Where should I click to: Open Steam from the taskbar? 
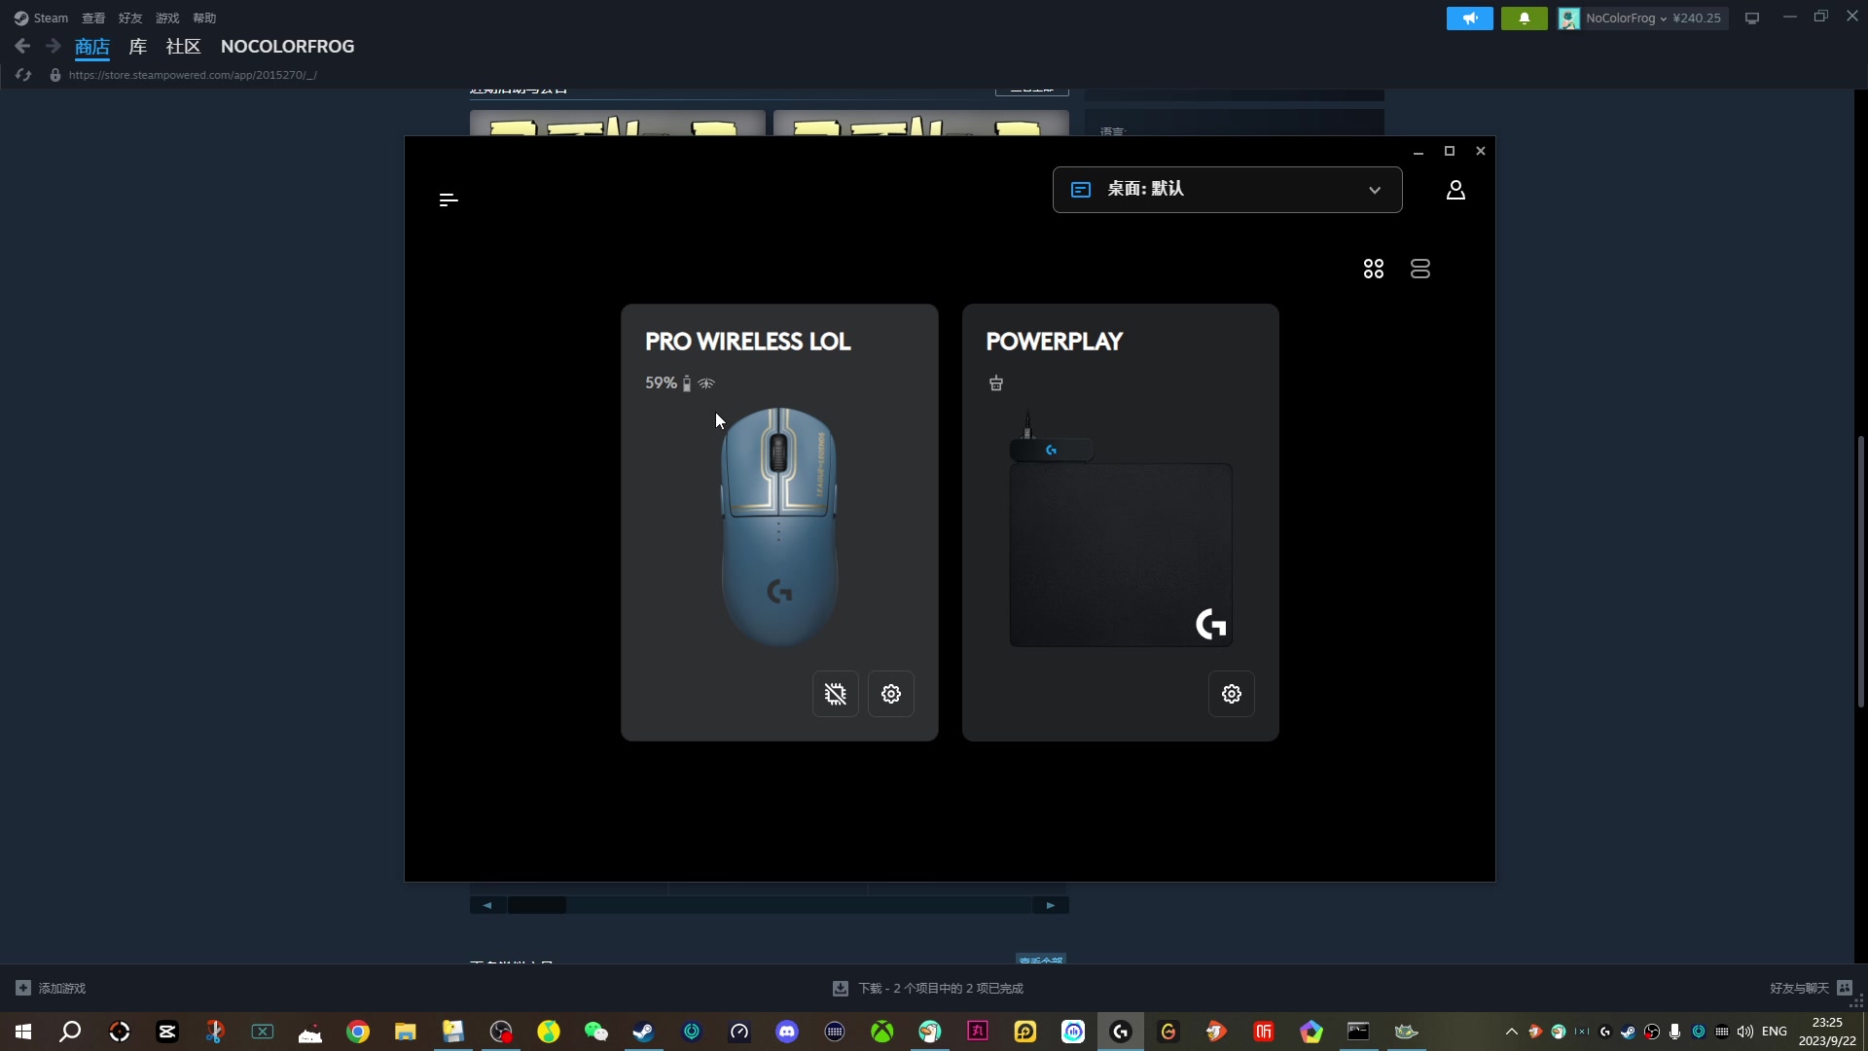coord(643,1032)
